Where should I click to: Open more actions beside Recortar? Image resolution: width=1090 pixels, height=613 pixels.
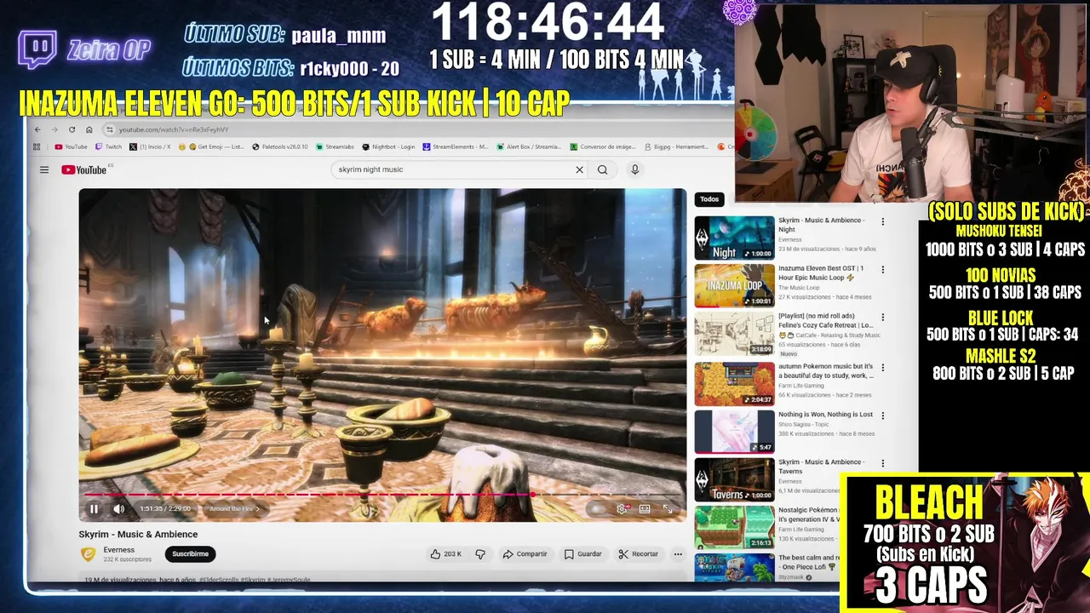(x=678, y=554)
